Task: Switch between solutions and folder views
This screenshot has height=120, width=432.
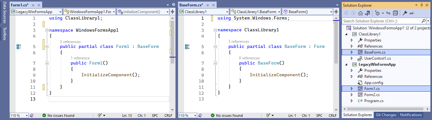Action: [x=367, y=13]
